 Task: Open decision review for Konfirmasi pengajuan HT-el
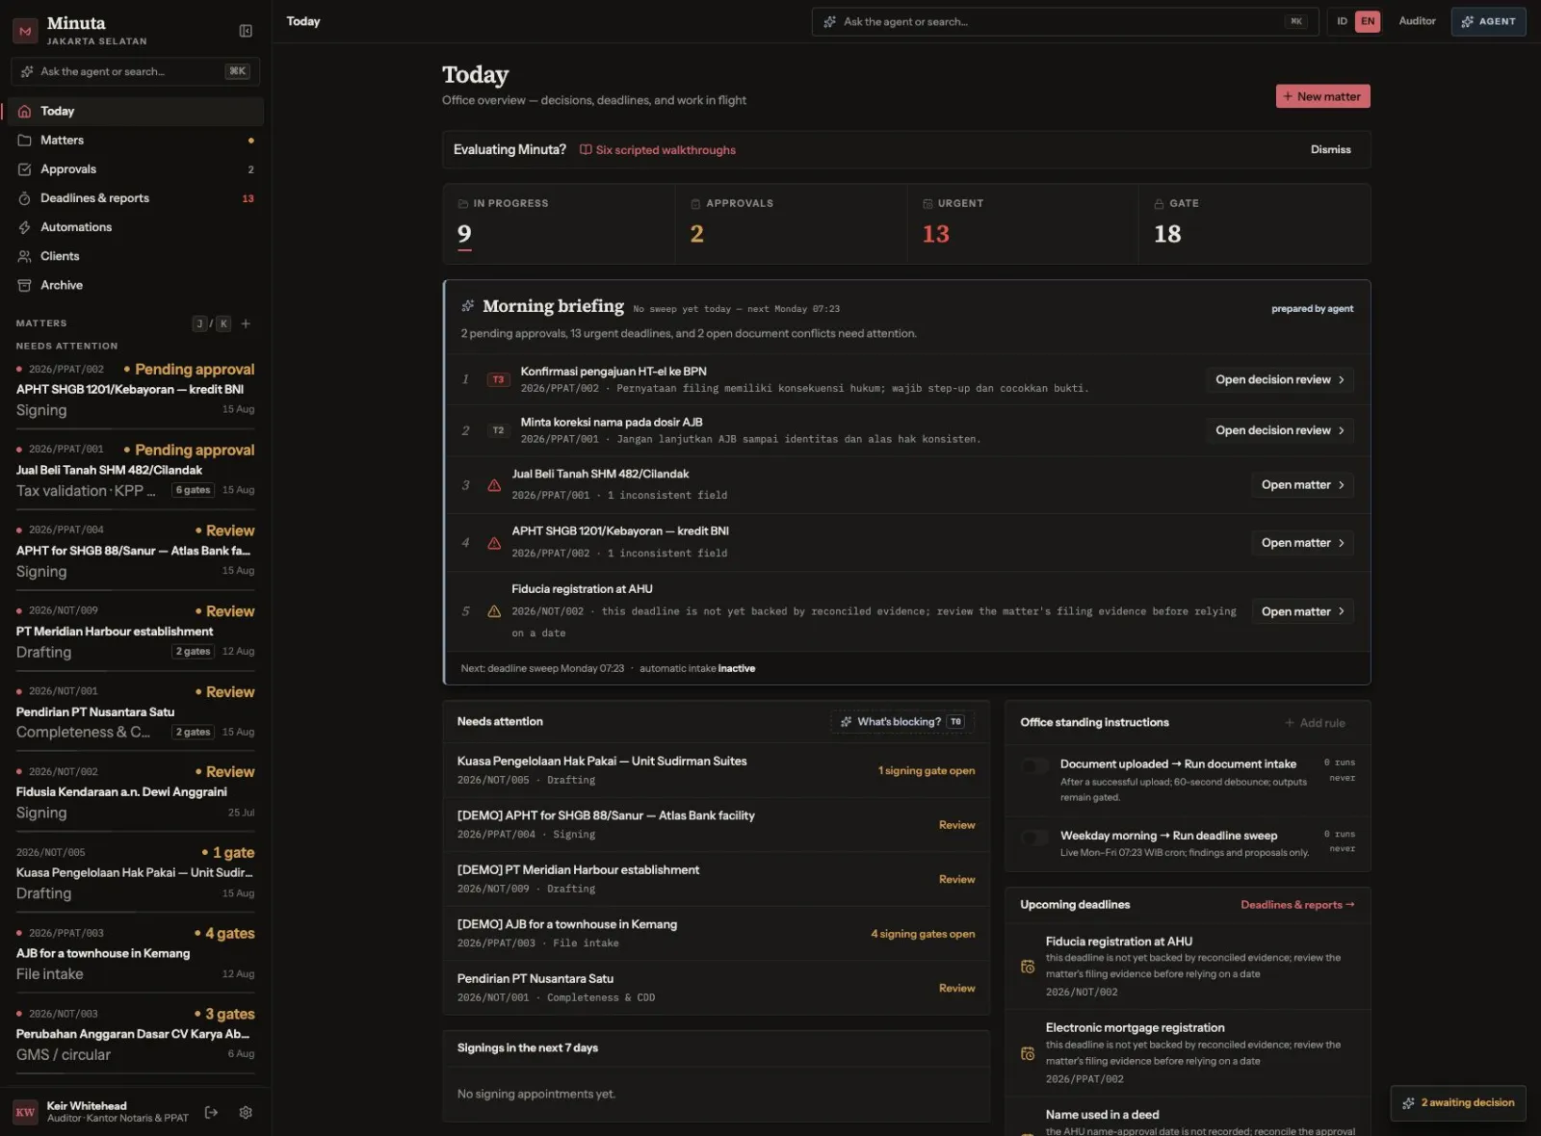(x=1279, y=379)
